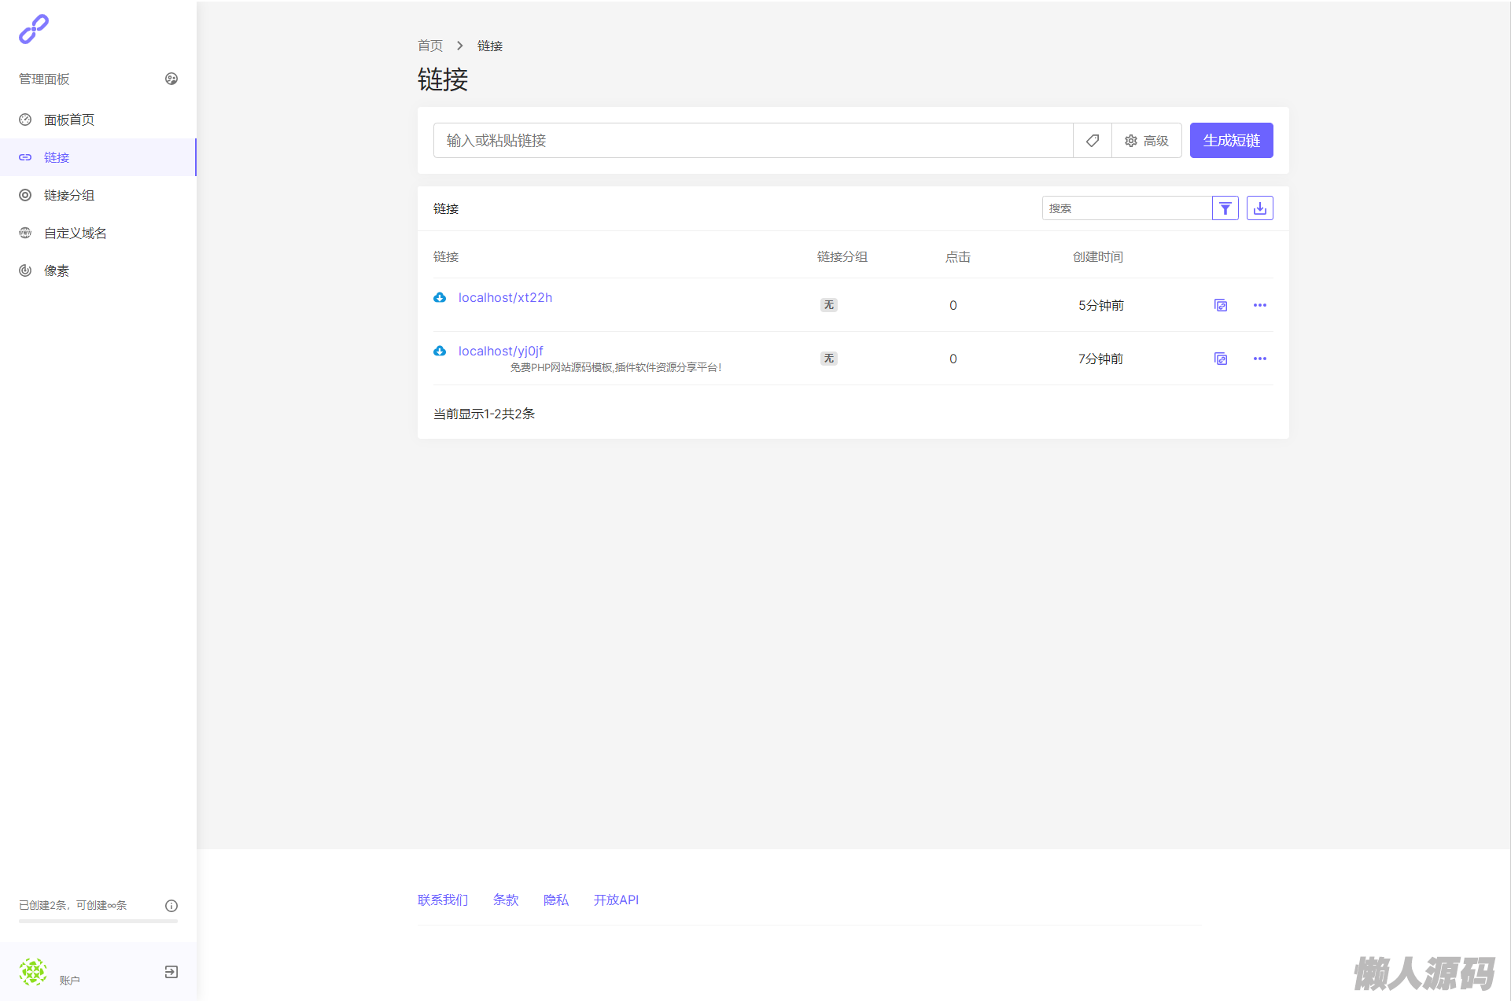Go to 链接分组 in sidebar
This screenshot has height=1001, width=1511.
click(x=69, y=195)
